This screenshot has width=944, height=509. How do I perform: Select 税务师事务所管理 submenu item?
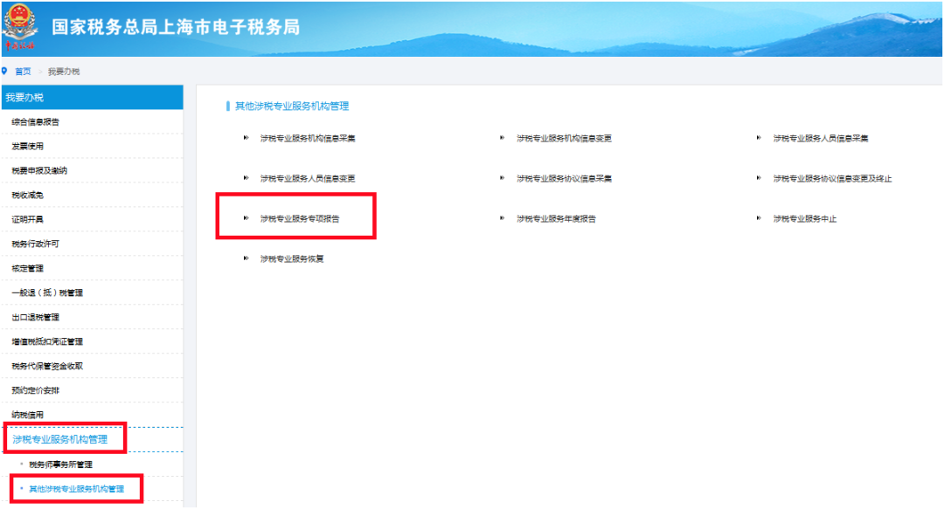pyautogui.click(x=61, y=464)
